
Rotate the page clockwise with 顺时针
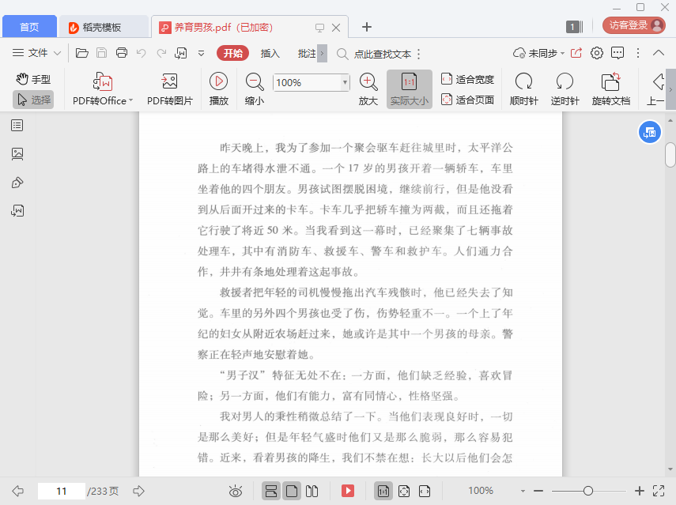[523, 82]
